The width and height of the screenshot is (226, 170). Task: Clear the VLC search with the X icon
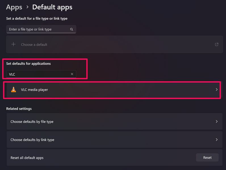click(x=72, y=74)
